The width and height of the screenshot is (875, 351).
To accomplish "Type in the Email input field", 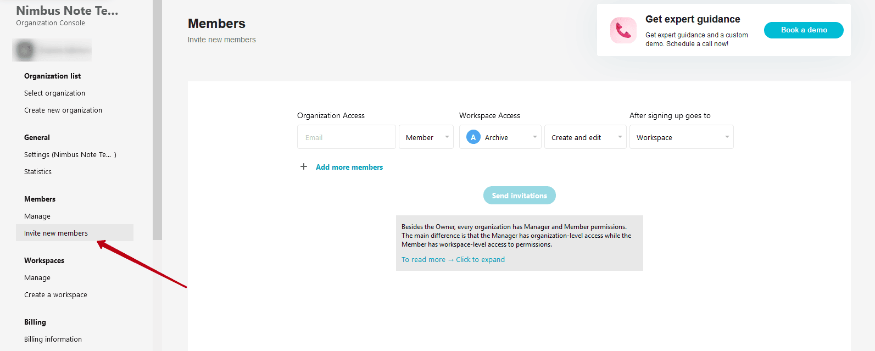I will pos(346,137).
